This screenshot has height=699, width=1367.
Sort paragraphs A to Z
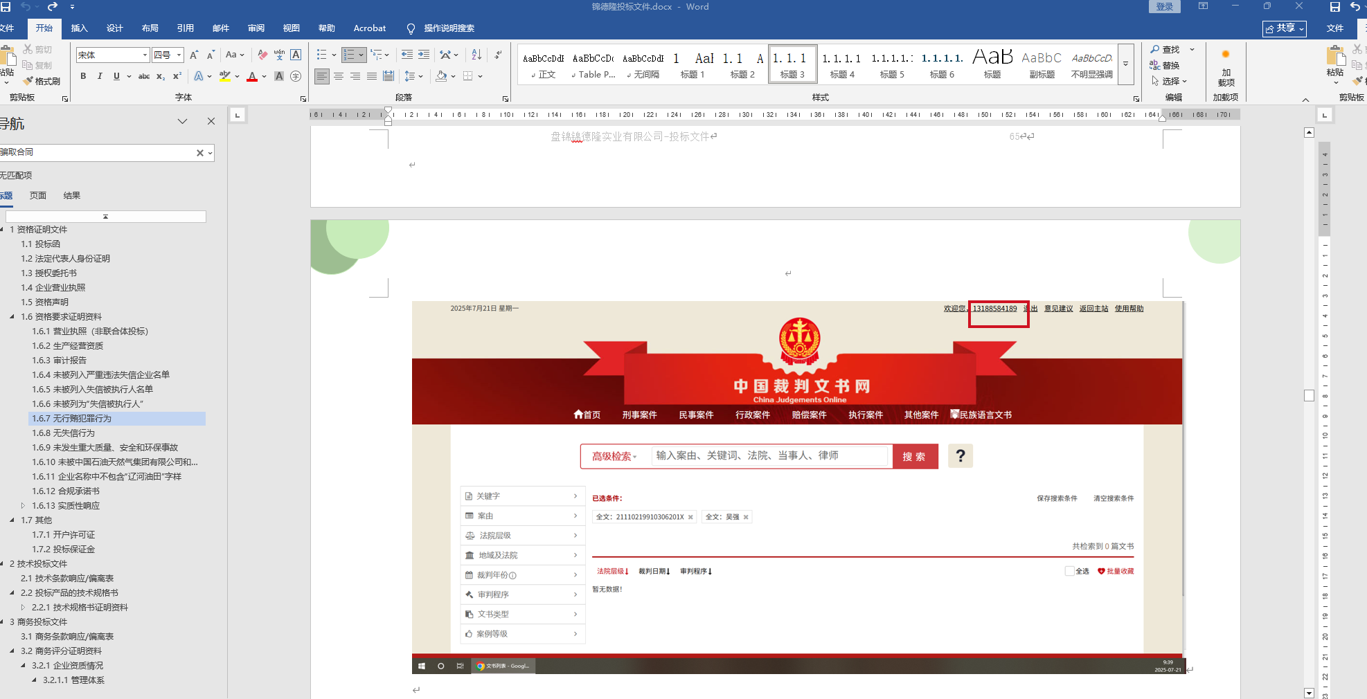476,55
